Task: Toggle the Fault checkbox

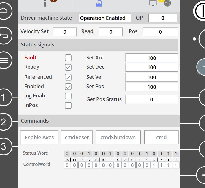Action: [68, 58]
